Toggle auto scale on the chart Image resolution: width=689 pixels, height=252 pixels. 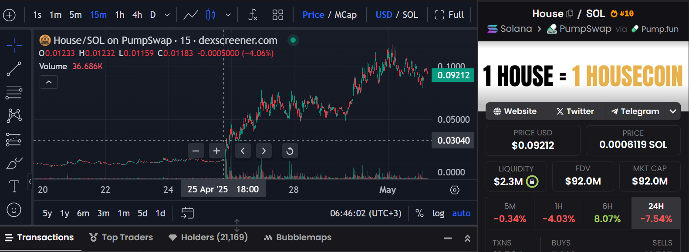461,213
